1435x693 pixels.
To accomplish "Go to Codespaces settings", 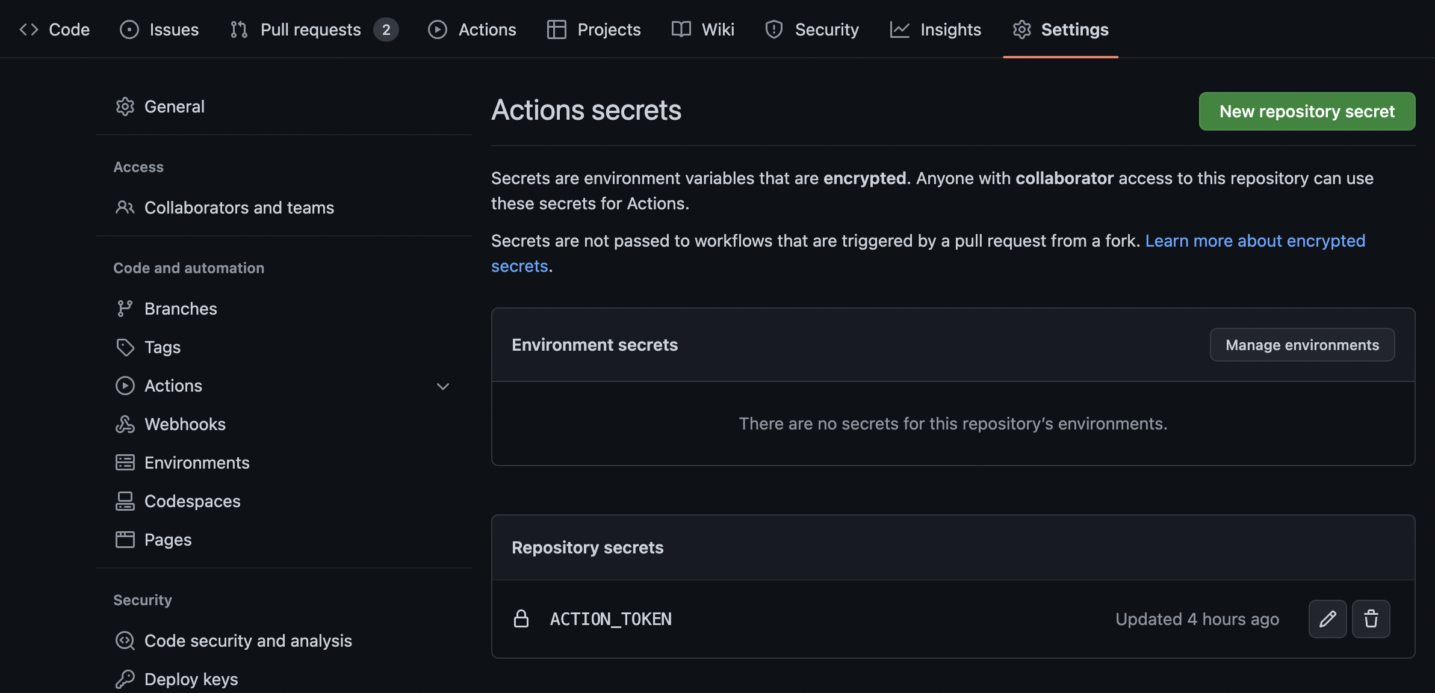I will [192, 501].
